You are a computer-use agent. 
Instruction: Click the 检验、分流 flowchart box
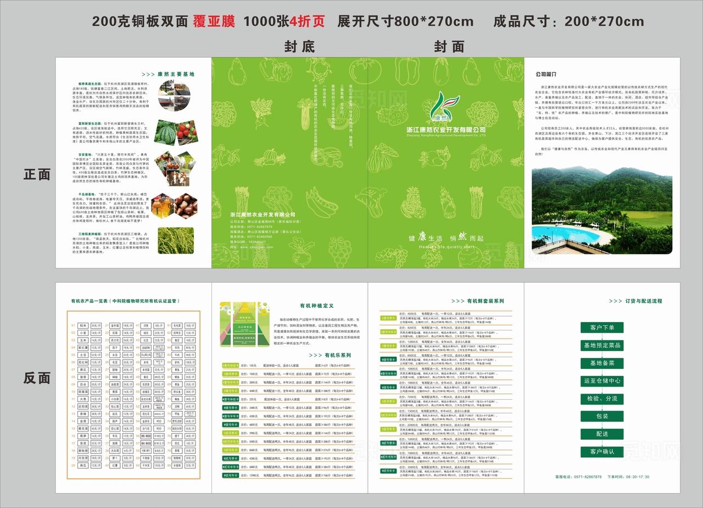click(602, 397)
